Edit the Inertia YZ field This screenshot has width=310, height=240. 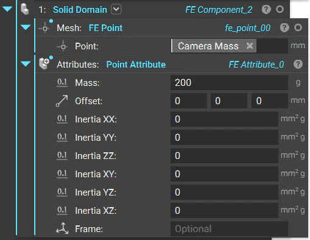point(224,192)
